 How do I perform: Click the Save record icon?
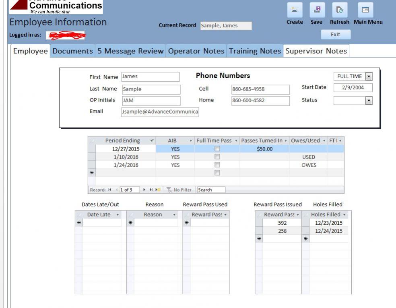[317, 10]
